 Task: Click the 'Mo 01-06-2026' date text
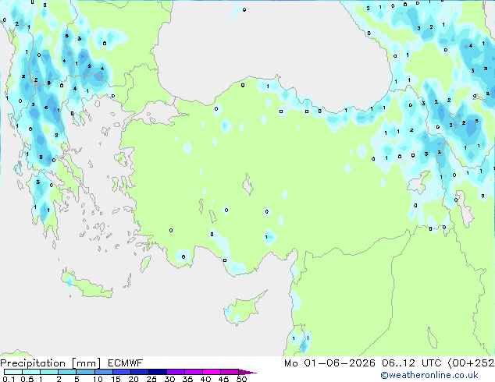pos(329,363)
